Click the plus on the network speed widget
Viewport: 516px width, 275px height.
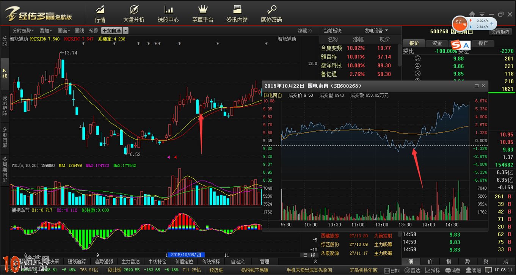pyautogui.click(x=492, y=24)
